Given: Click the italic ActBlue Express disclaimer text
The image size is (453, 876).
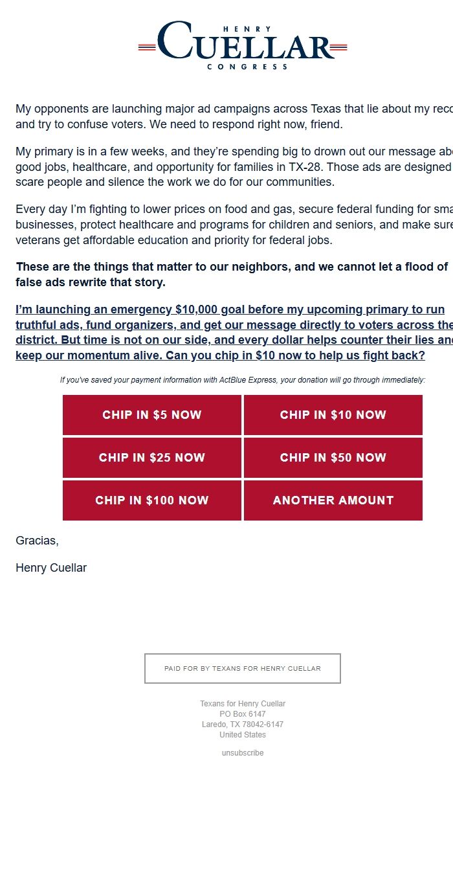Looking at the screenshot, I should coord(242,379).
